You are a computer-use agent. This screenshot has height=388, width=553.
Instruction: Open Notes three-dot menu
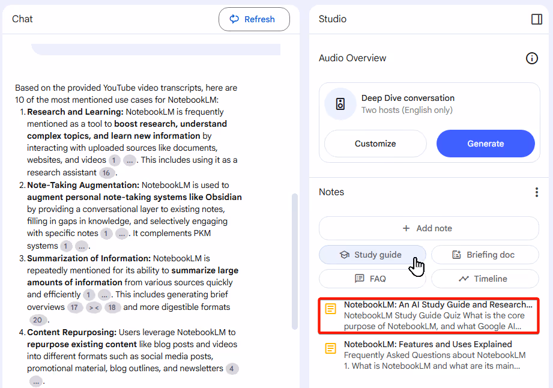(x=536, y=192)
